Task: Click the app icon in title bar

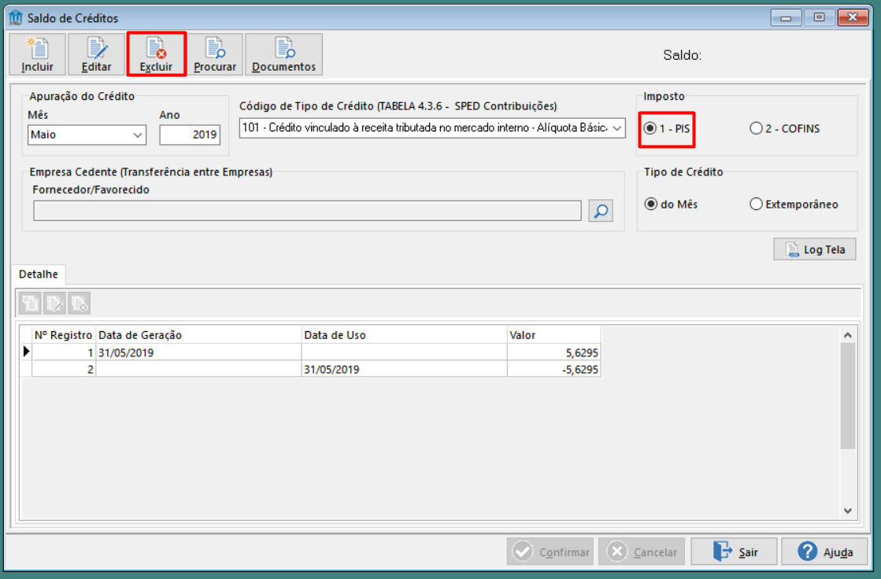Action: (16, 18)
